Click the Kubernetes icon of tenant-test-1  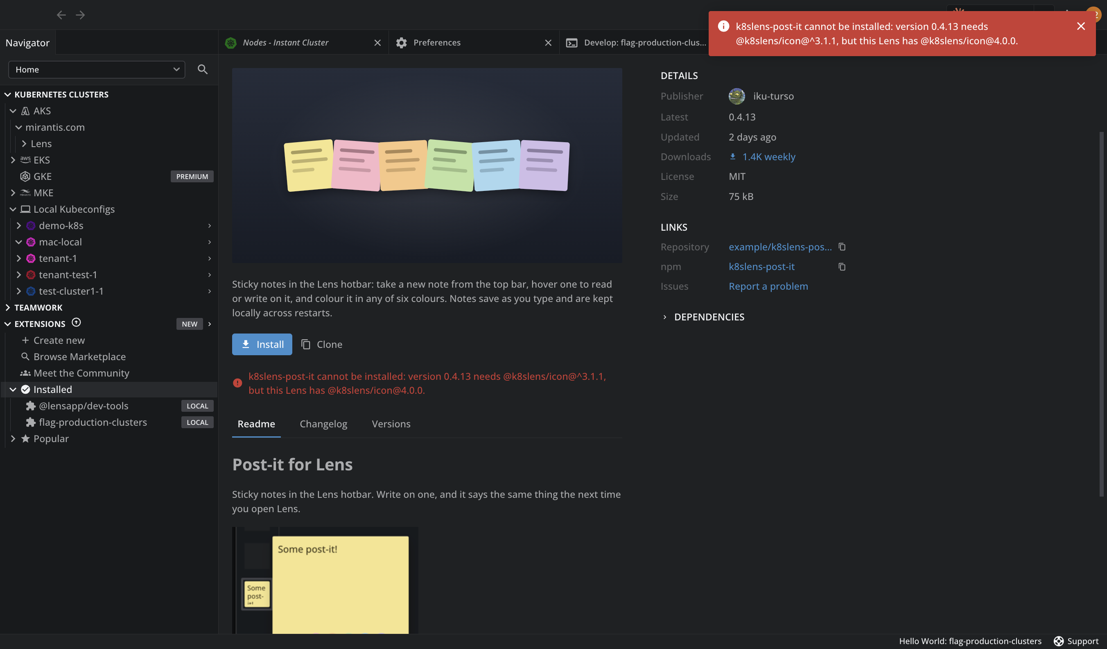click(x=31, y=275)
